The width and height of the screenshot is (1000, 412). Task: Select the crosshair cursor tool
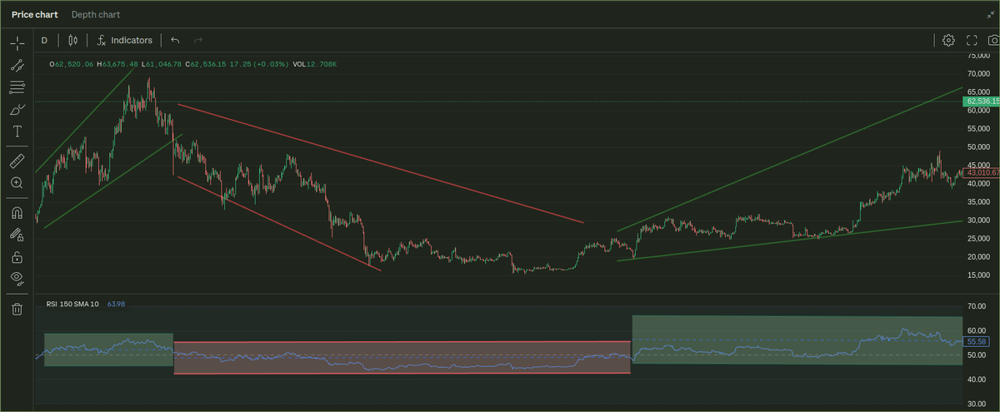point(17,43)
